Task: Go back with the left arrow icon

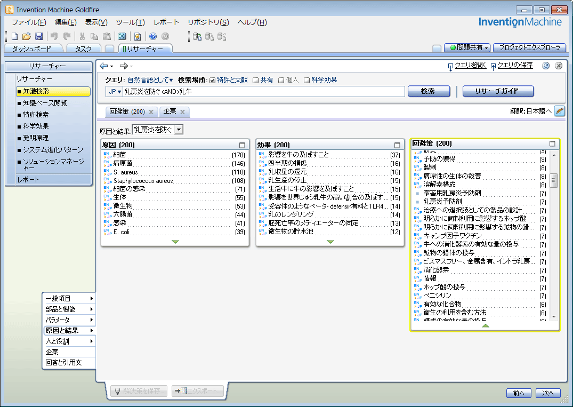Action: click(104, 66)
